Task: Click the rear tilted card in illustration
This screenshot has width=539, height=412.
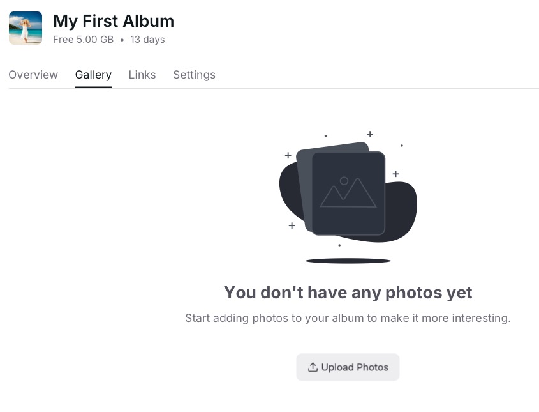Action: click(304, 185)
